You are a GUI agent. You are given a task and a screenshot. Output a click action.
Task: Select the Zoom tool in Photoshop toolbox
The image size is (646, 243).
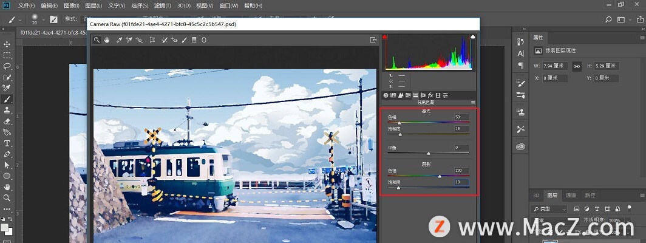click(7, 198)
